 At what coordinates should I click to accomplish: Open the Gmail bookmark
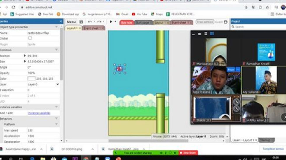(122, 14)
